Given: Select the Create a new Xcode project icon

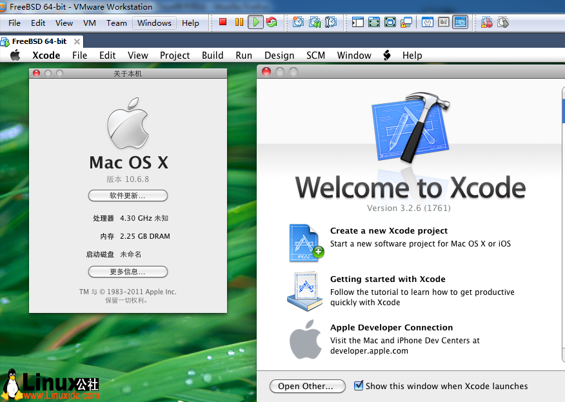Looking at the screenshot, I should pyautogui.click(x=305, y=243).
